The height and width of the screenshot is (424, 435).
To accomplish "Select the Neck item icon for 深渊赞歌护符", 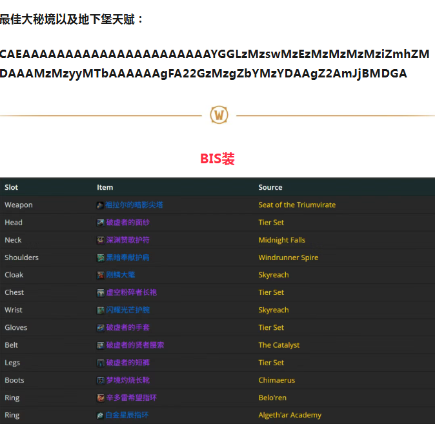I will point(101,240).
